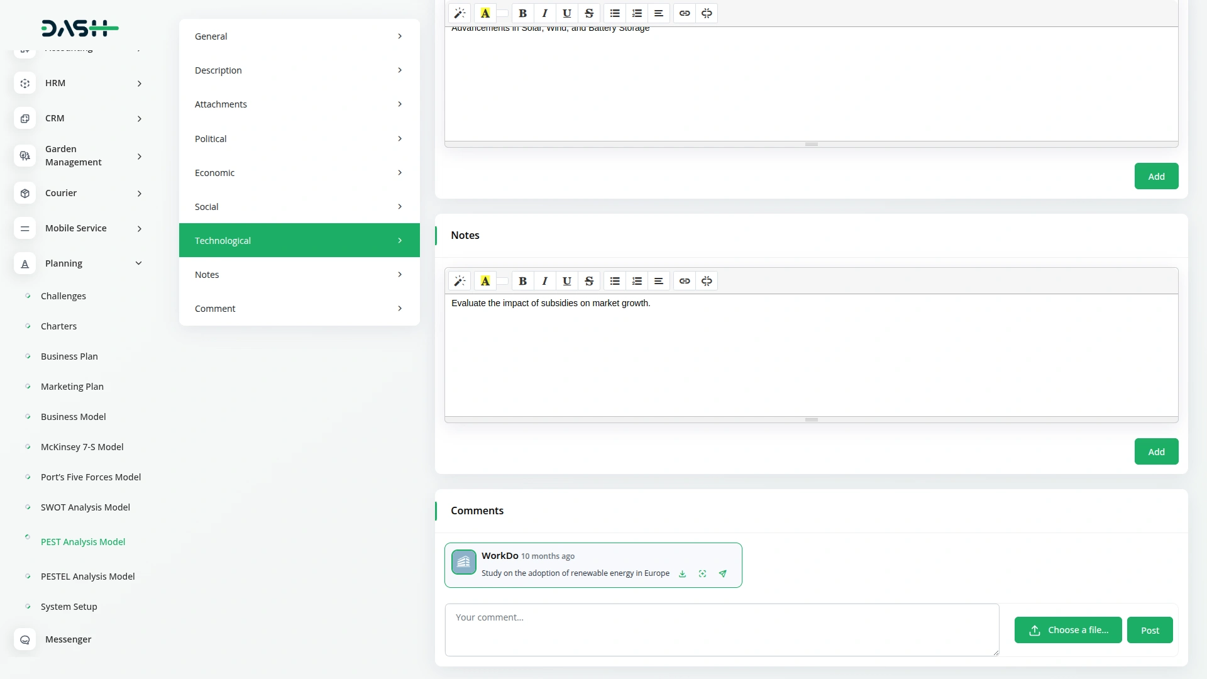This screenshot has height=679, width=1207.
Task: Click the yellow highlight color button in Notes toolbar
Action: click(x=485, y=281)
